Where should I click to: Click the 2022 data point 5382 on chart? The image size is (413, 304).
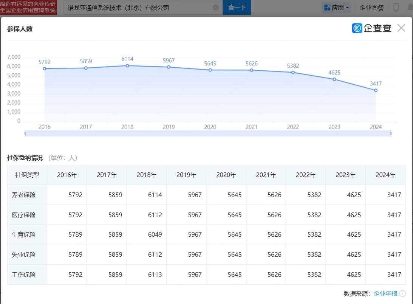coord(293,72)
